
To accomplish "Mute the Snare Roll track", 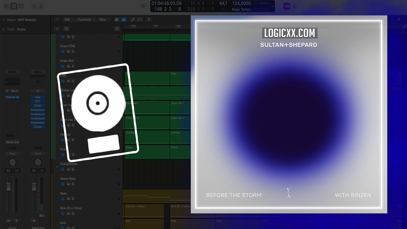I will click(68, 66).
